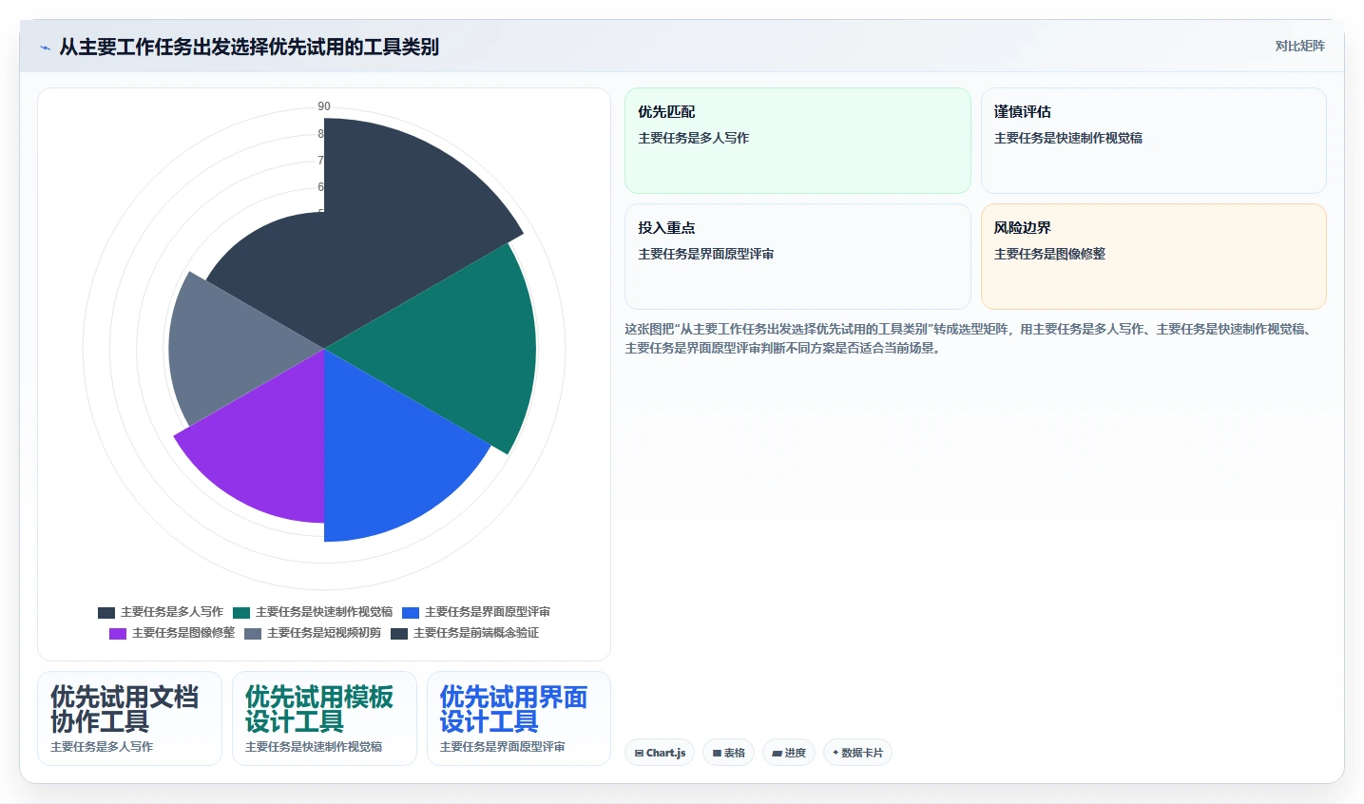Viewport: 1364px width, 804px height.
Task: Toggle legend item 主要任务是短视频初剪
Action: (313, 633)
